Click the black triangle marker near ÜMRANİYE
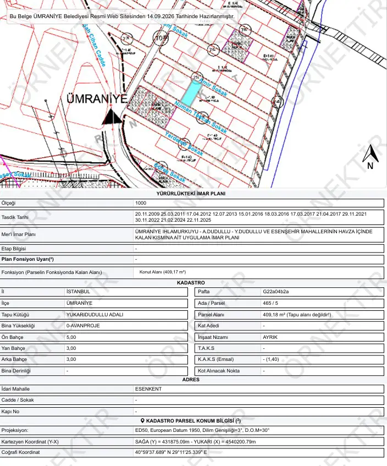 [112, 117]
